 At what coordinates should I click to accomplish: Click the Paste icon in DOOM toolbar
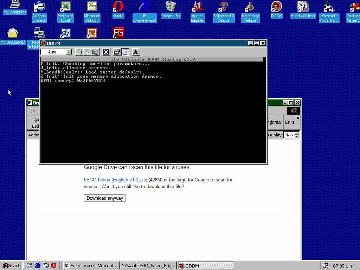(x=95, y=52)
